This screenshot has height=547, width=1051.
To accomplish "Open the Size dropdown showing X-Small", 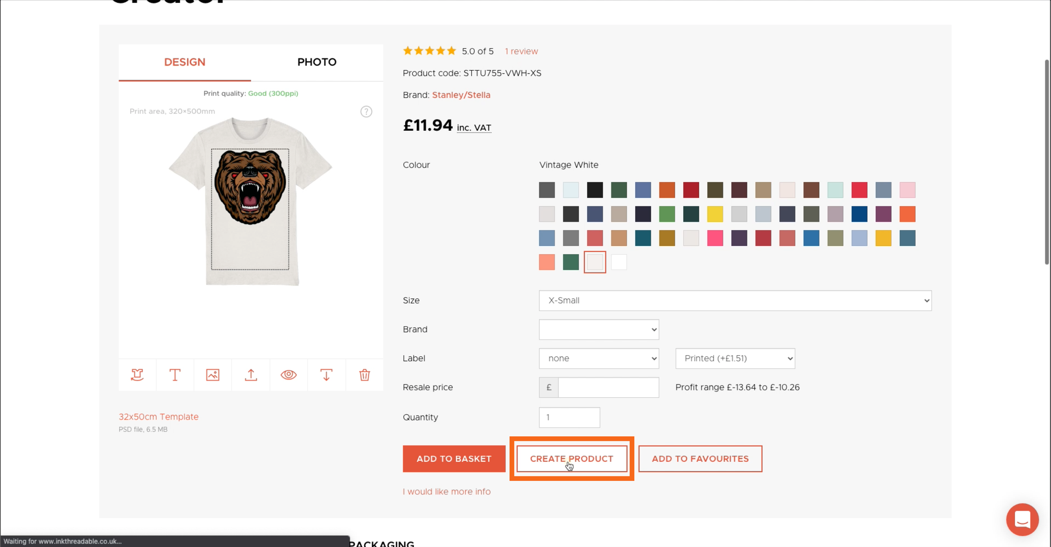I will pos(735,301).
